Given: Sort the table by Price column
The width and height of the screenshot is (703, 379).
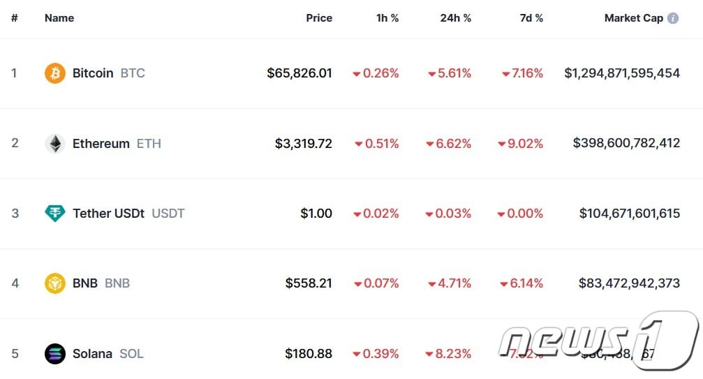Looking at the screenshot, I should (x=319, y=18).
